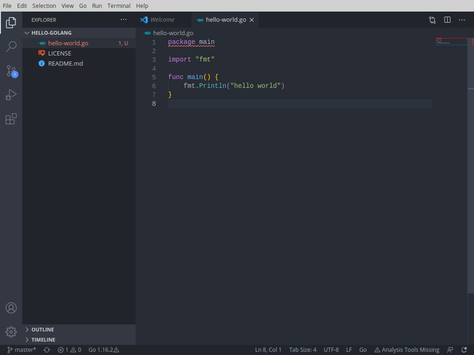
Task: Open the Search view icon
Action: pos(11,46)
